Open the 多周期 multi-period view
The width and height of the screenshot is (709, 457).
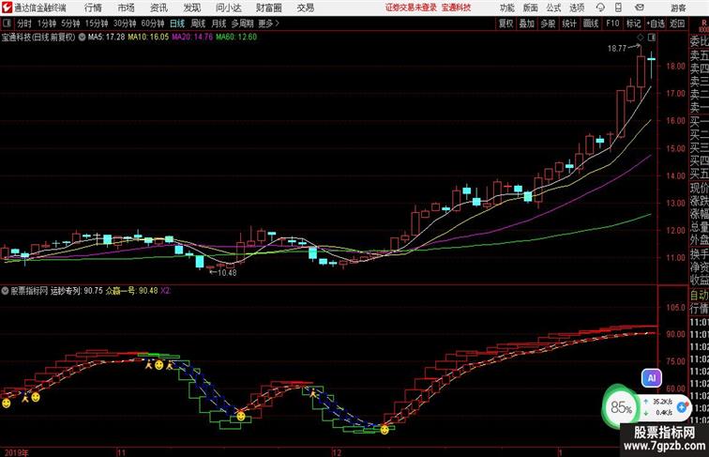pos(242,23)
